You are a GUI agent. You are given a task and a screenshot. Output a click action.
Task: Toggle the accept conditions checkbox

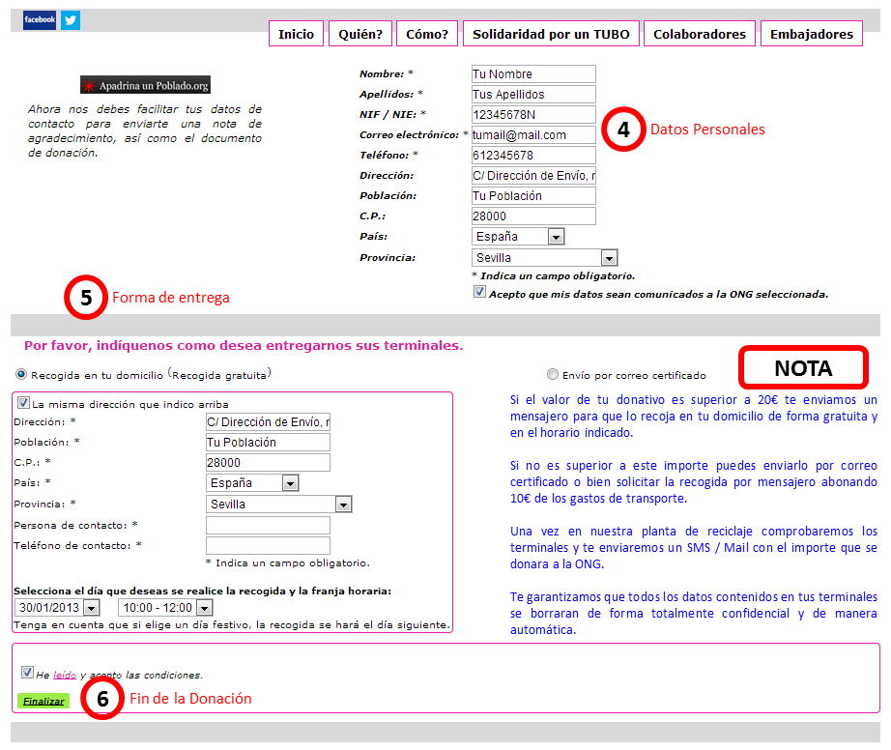[27, 673]
